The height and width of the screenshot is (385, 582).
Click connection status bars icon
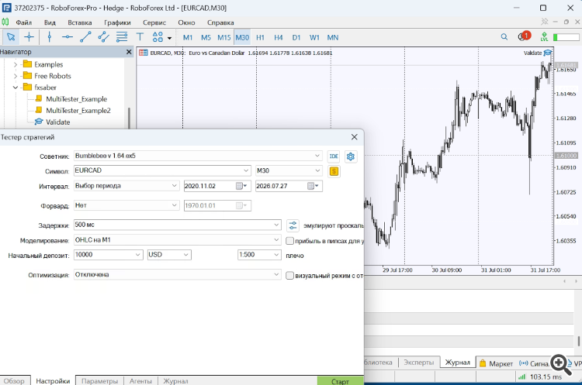tap(522, 376)
